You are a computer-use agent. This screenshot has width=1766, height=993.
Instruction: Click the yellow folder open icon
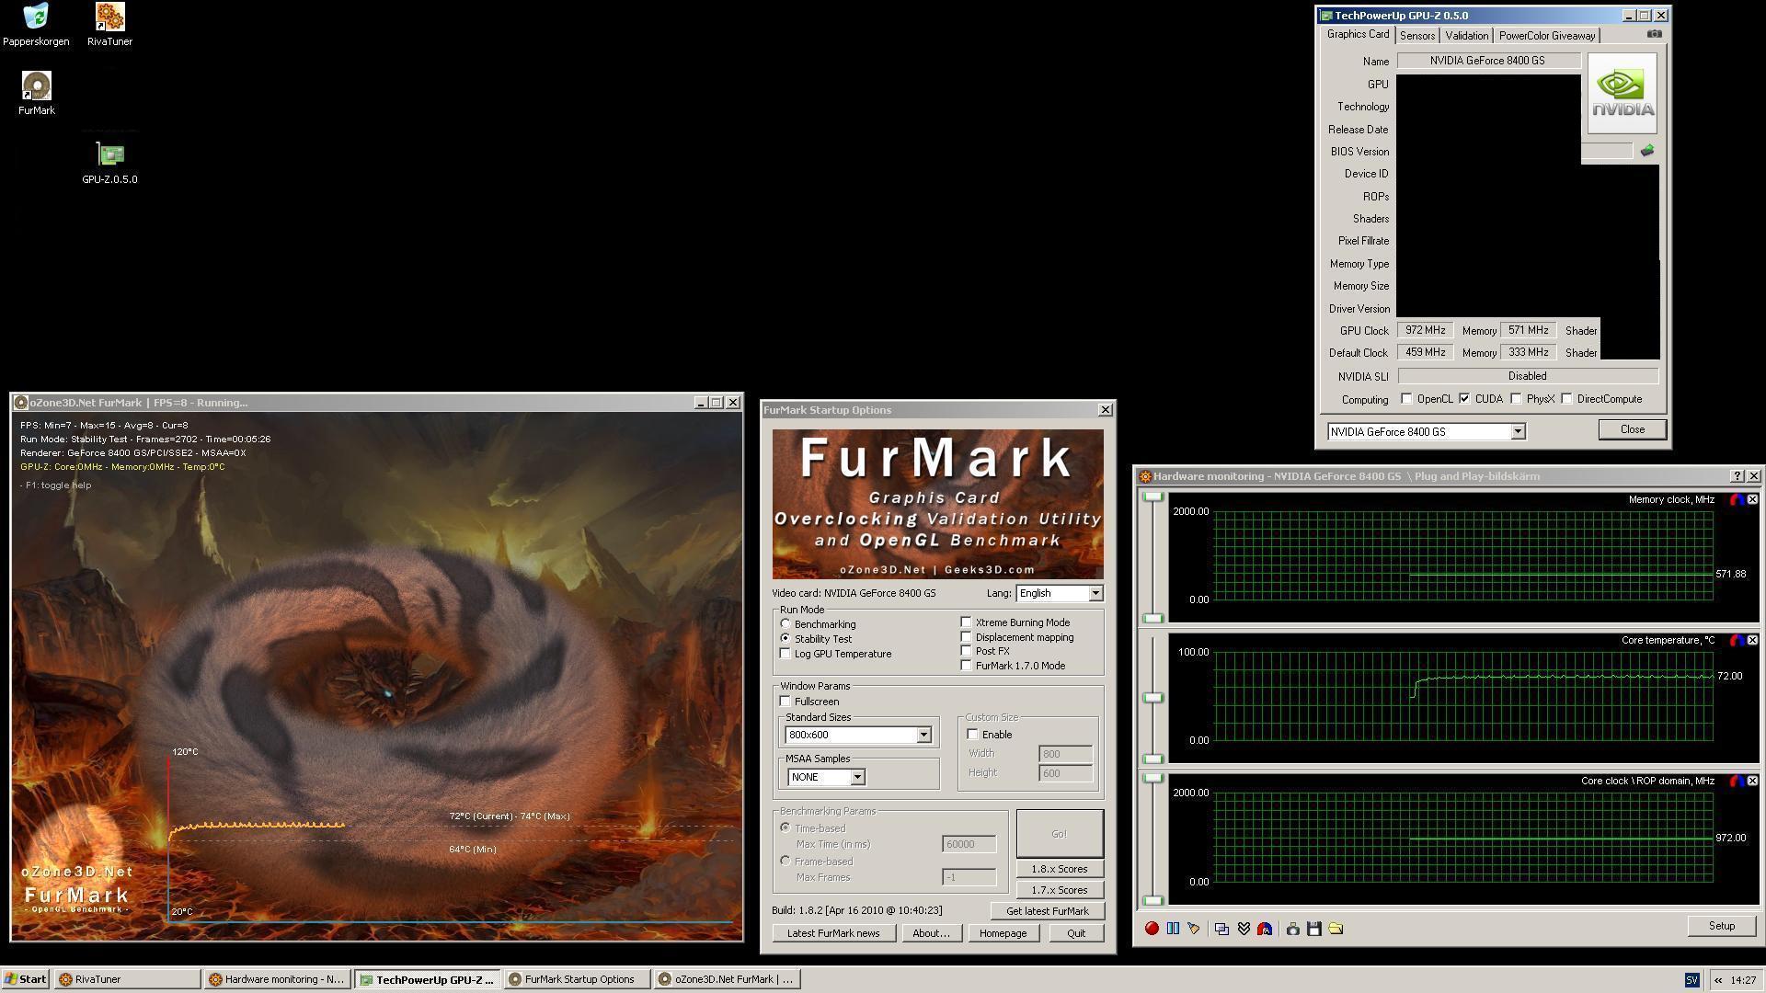pos(1336,929)
